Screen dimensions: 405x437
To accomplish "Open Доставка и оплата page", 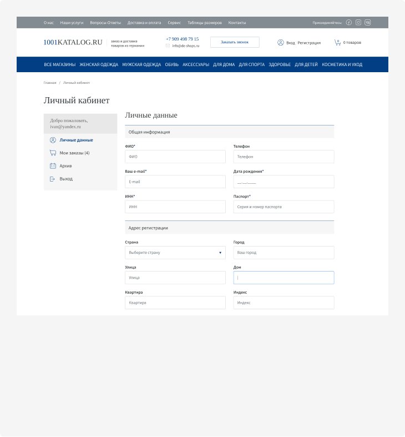I will 144,23.
